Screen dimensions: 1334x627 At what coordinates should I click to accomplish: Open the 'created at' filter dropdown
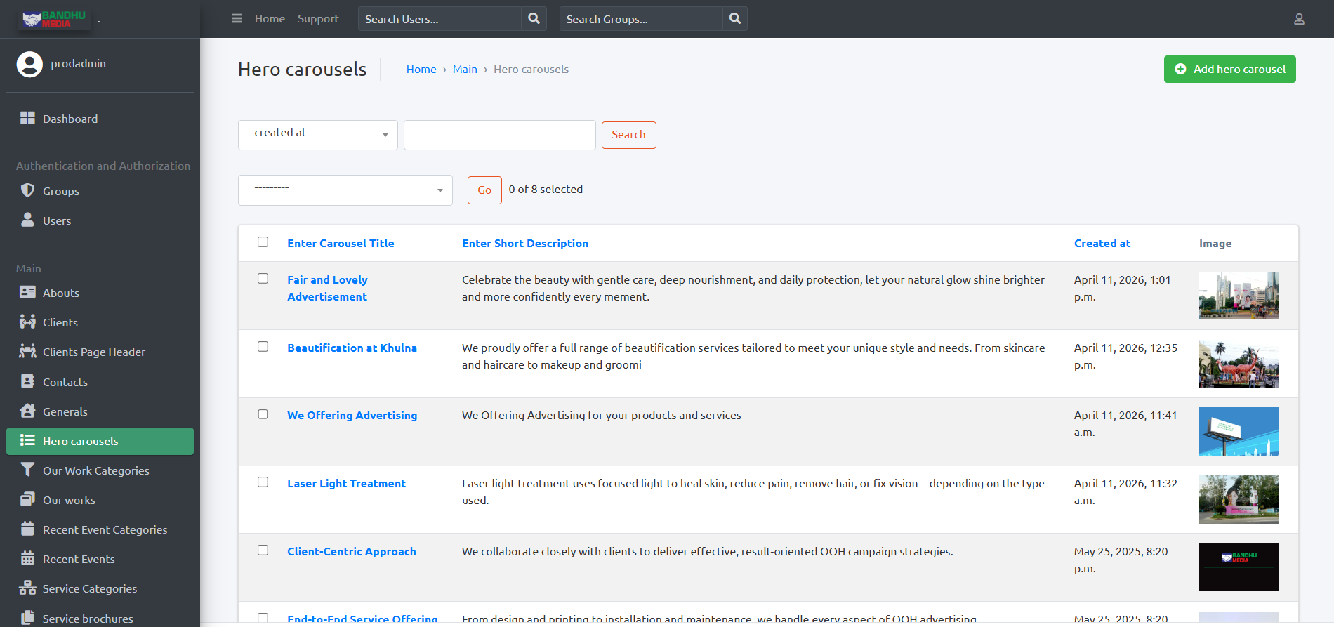click(318, 135)
